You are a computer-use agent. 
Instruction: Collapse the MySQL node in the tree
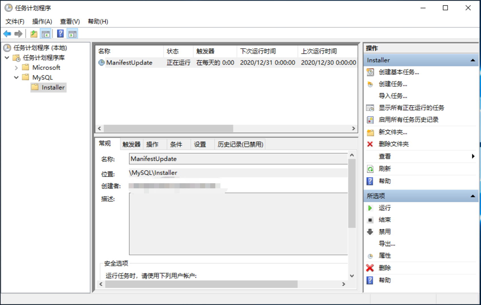[x=16, y=77]
